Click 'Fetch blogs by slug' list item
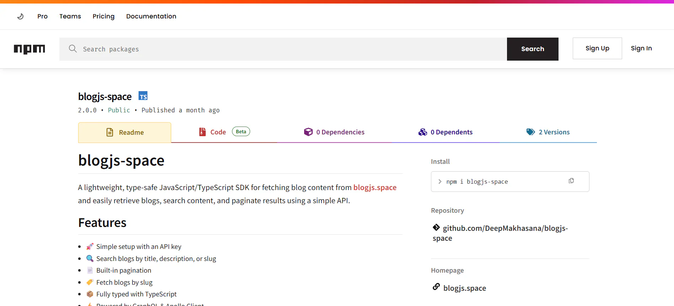 tap(124, 282)
